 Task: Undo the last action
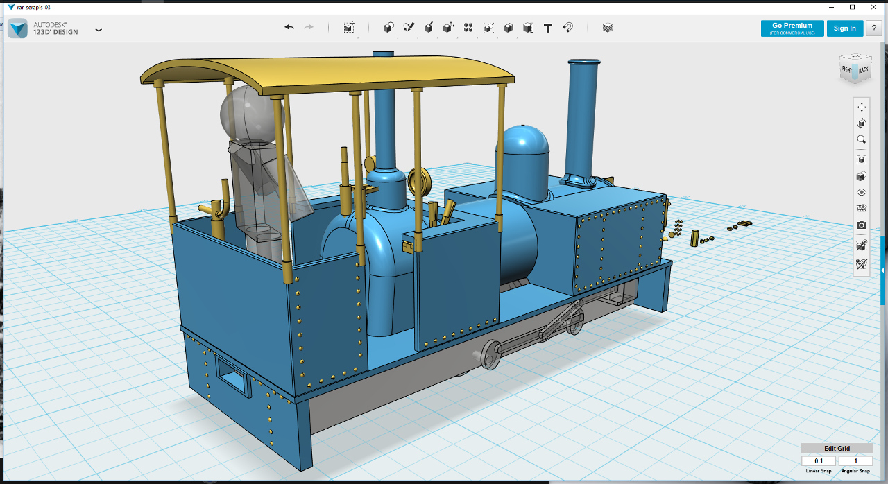pos(289,28)
